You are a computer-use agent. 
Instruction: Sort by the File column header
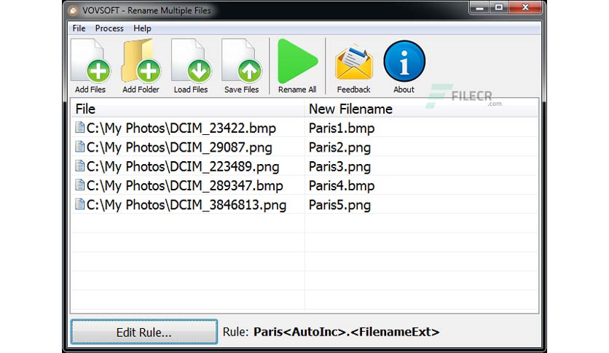188,109
